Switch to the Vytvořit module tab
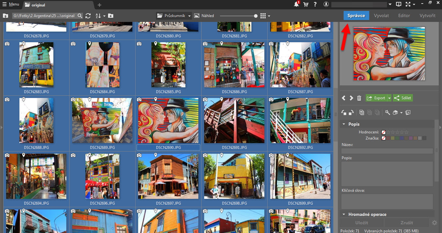 tap(427, 15)
